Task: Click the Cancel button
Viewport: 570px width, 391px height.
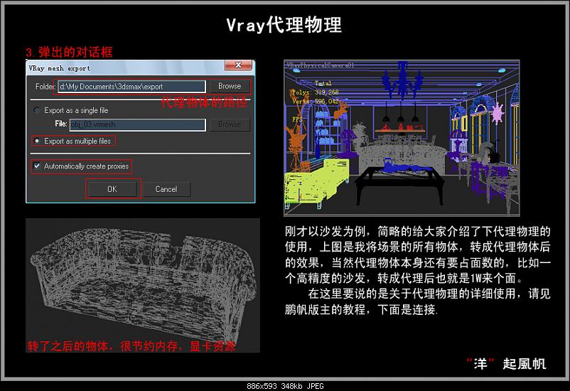Action: [x=166, y=189]
